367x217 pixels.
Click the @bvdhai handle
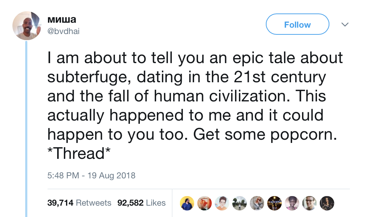pyautogui.click(x=63, y=31)
